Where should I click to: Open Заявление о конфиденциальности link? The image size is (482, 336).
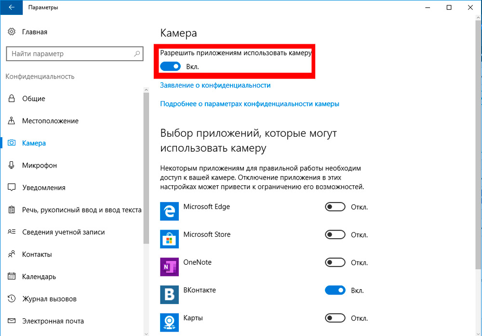coord(215,85)
